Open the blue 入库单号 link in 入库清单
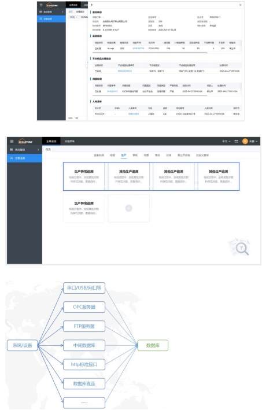The width and height of the screenshot is (262, 410). point(134,114)
